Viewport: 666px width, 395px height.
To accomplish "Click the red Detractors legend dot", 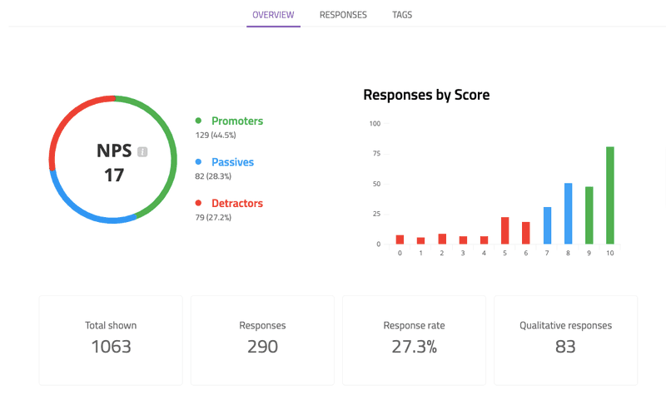I will point(197,204).
